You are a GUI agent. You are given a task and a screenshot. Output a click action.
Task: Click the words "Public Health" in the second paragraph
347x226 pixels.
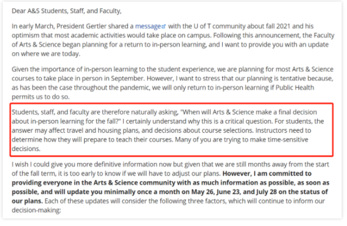coord(295,87)
